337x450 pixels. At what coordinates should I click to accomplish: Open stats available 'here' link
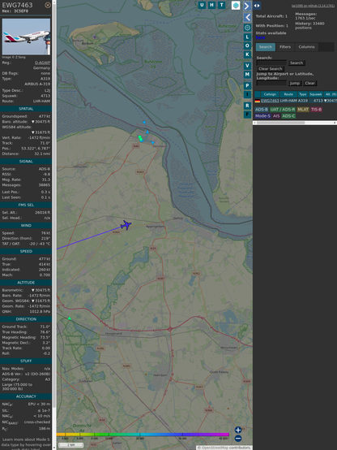[260, 37]
